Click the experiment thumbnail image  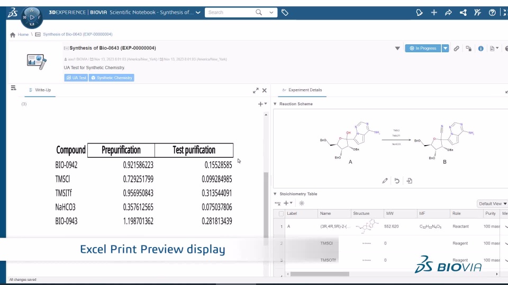(37, 62)
